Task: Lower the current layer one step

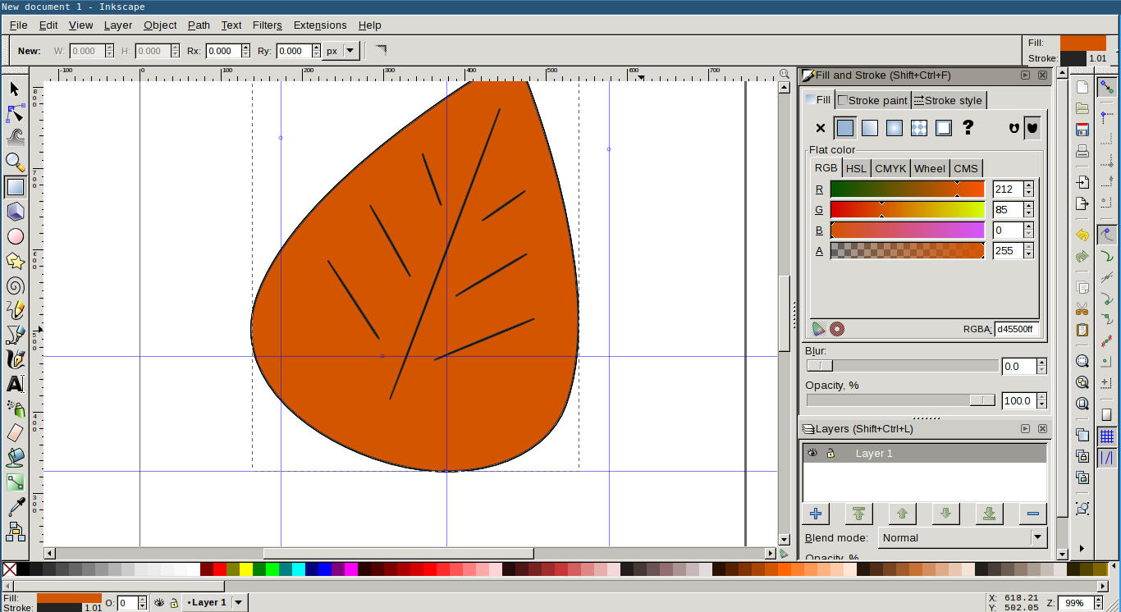Action: point(945,514)
